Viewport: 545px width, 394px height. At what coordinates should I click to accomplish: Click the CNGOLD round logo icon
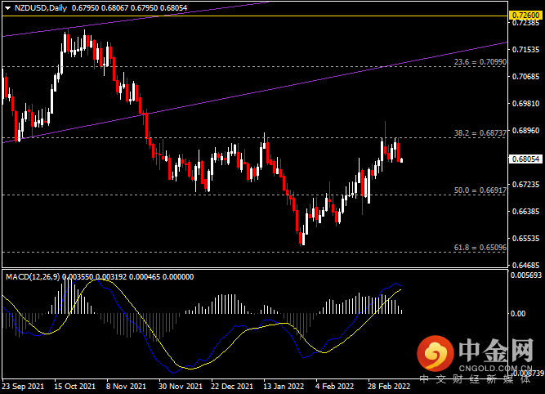[436, 353]
